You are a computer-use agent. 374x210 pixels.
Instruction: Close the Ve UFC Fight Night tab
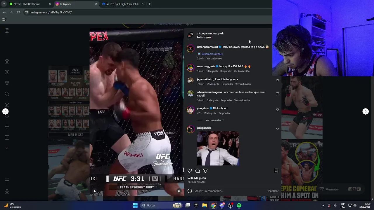click(143, 4)
